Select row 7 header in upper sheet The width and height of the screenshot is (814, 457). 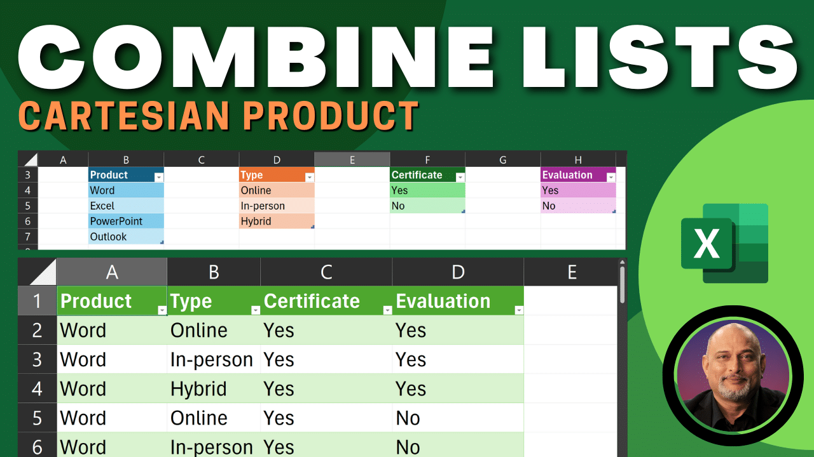tap(28, 237)
